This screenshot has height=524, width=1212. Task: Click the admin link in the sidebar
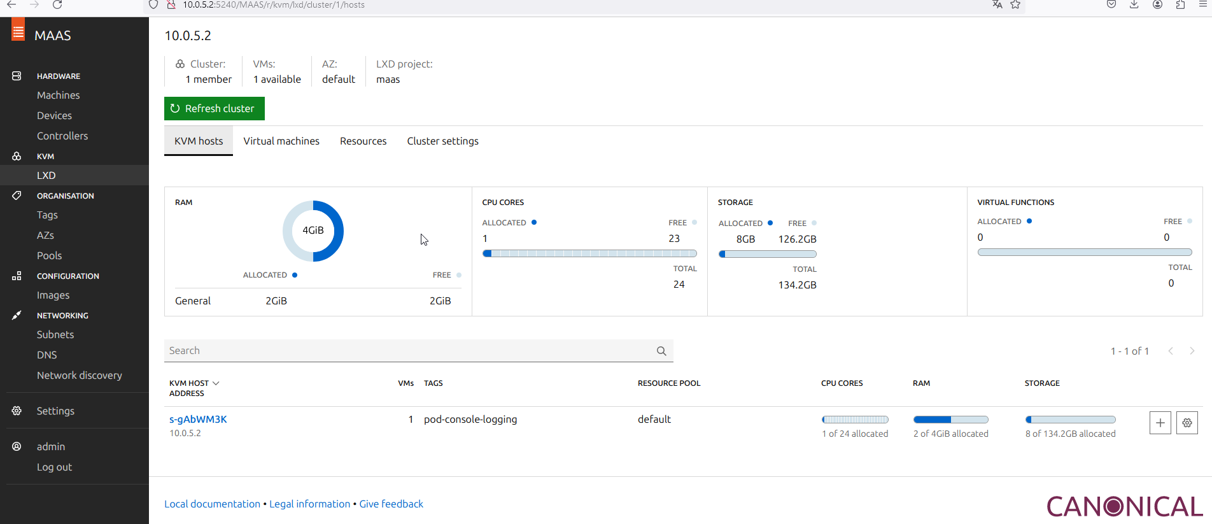tap(51, 446)
